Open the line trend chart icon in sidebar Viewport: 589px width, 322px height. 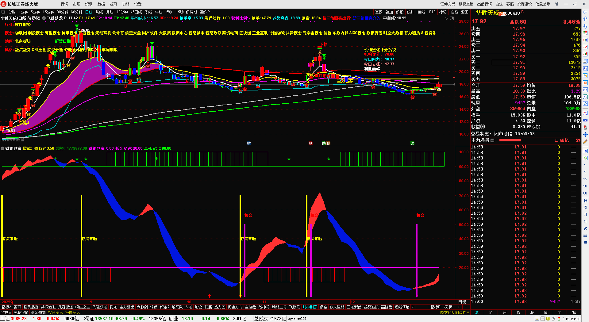585,47
